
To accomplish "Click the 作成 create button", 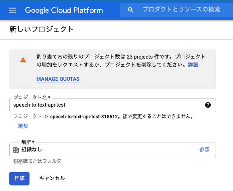I will click(x=19, y=178).
